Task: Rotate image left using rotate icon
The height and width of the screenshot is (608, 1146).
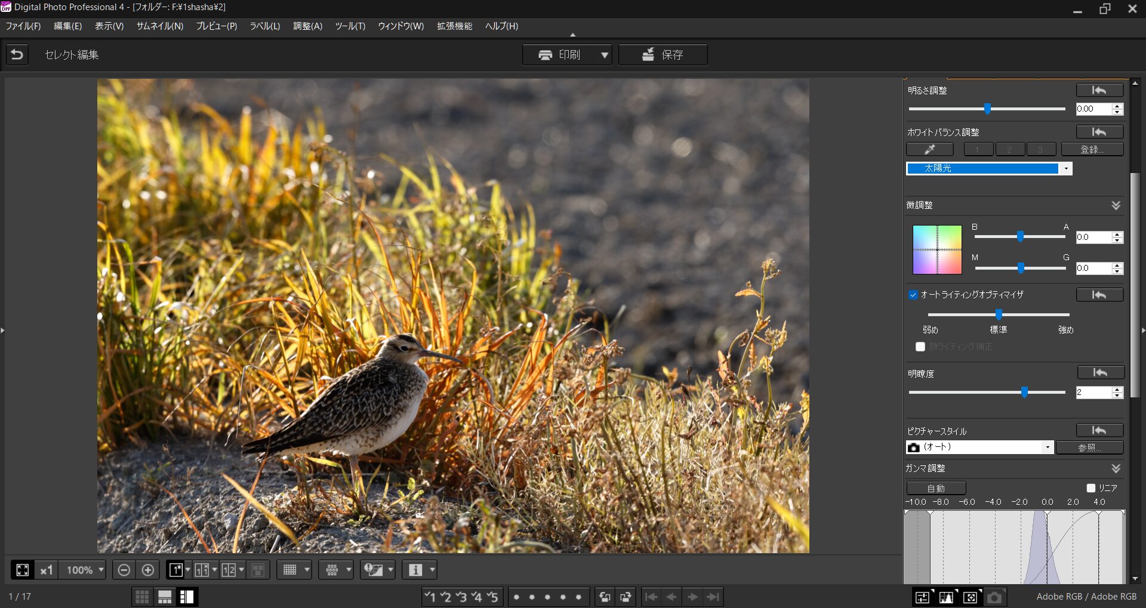Action: pyautogui.click(x=605, y=597)
